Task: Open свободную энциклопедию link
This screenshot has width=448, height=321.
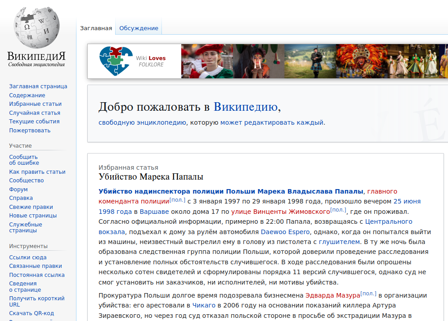Action: point(142,122)
